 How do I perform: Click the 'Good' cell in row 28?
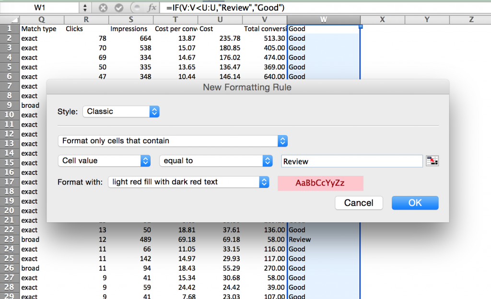pyautogui.click(x=324, y=287)
